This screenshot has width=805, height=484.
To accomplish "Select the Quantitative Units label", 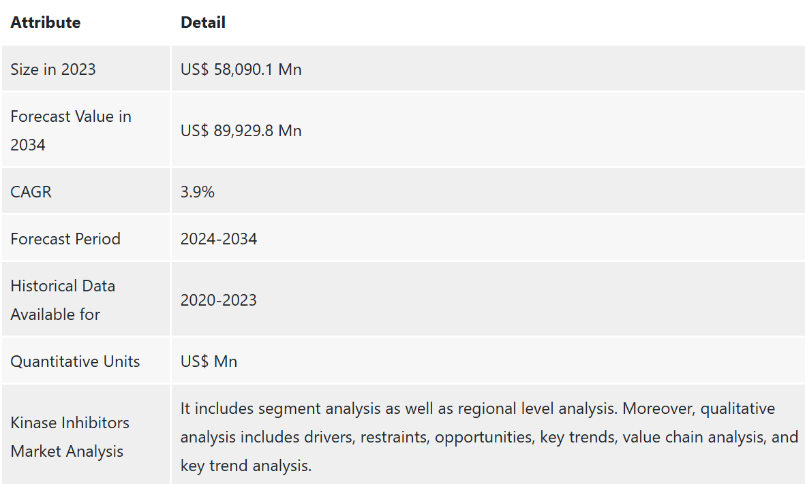I will 75,361.
